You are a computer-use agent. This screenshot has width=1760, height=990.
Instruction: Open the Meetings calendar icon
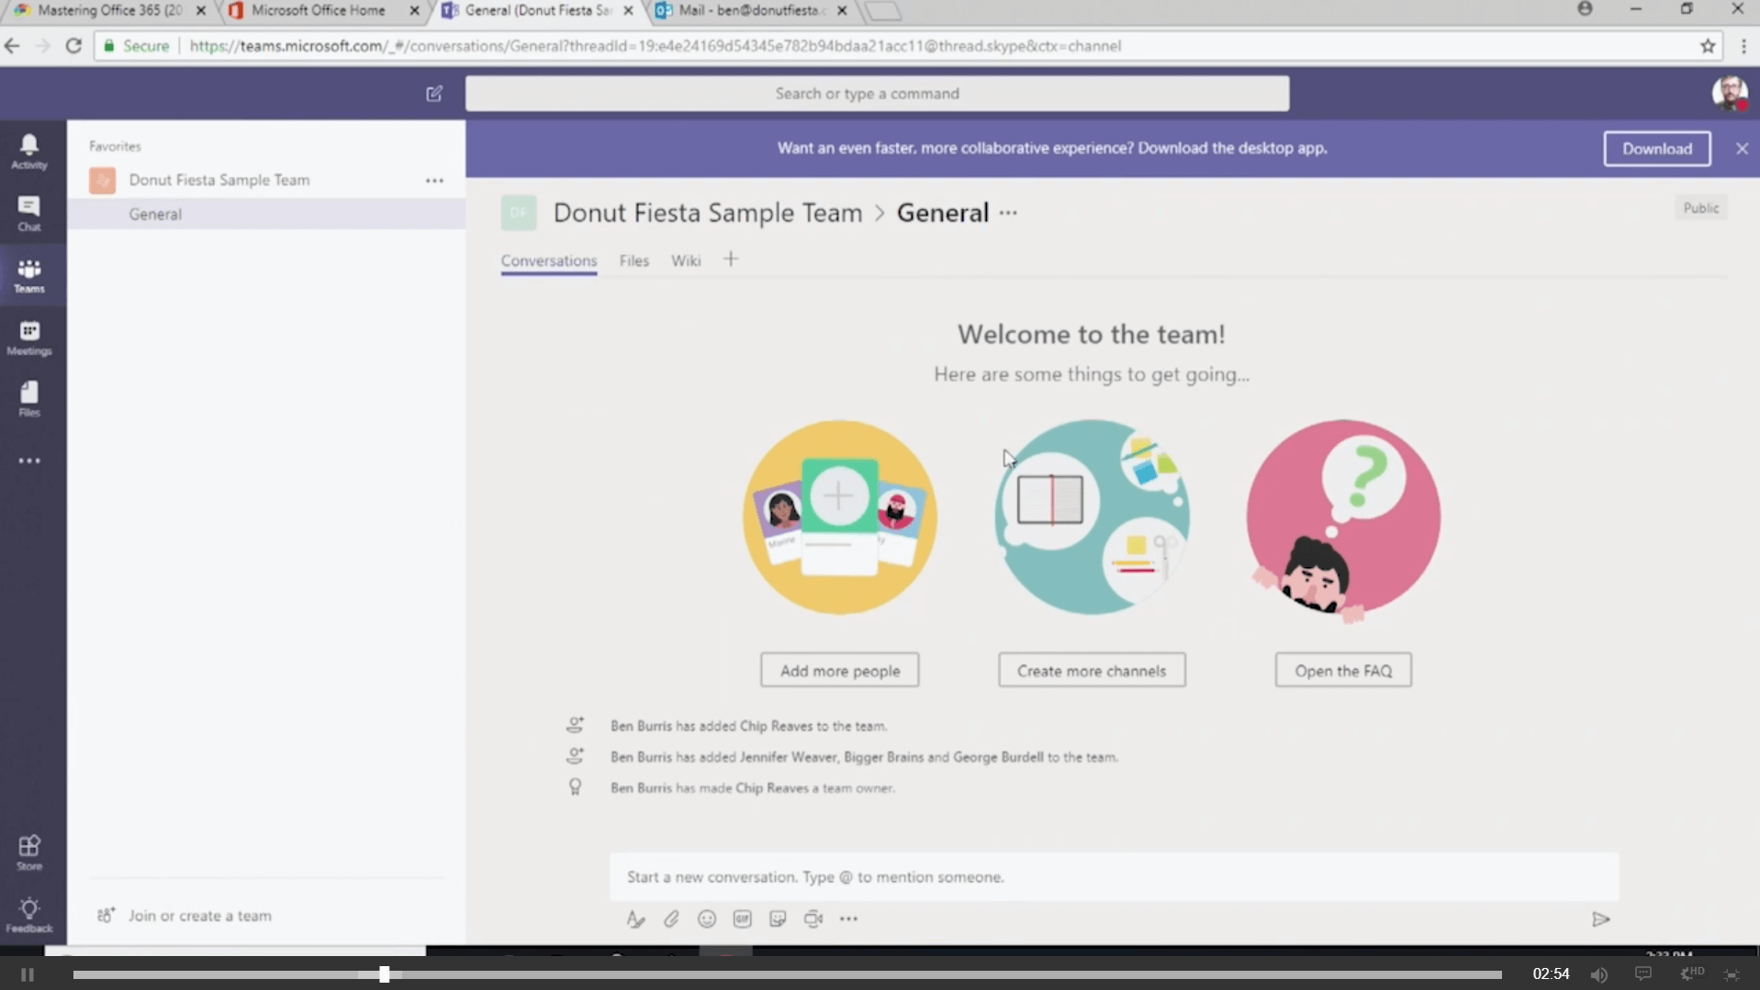pyautogui.click(x=29, y=338)
